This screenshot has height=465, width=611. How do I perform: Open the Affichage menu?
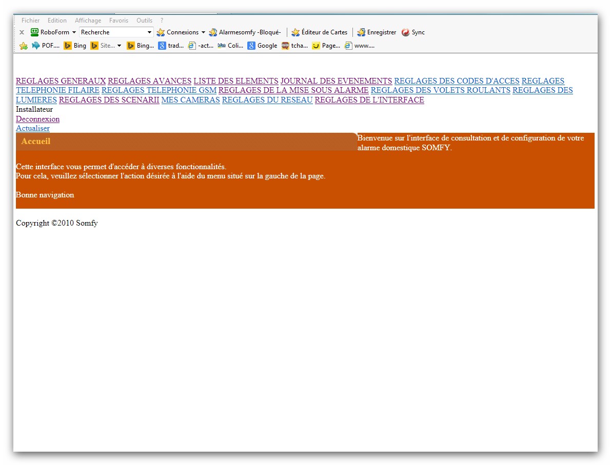tap(88, 21)
